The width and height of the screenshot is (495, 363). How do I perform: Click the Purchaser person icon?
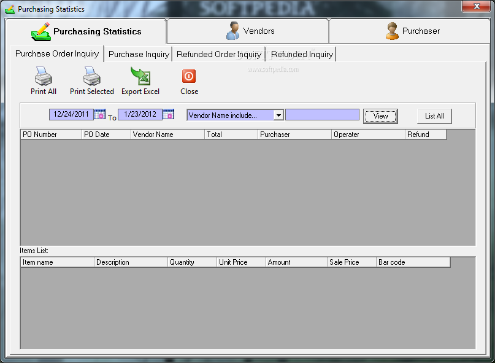click(x=392, y=31)
